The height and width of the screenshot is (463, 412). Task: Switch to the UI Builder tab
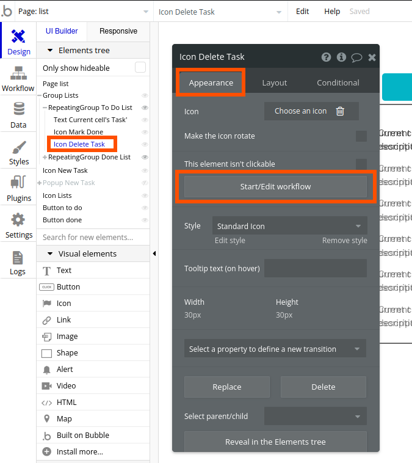click(62, 31)
